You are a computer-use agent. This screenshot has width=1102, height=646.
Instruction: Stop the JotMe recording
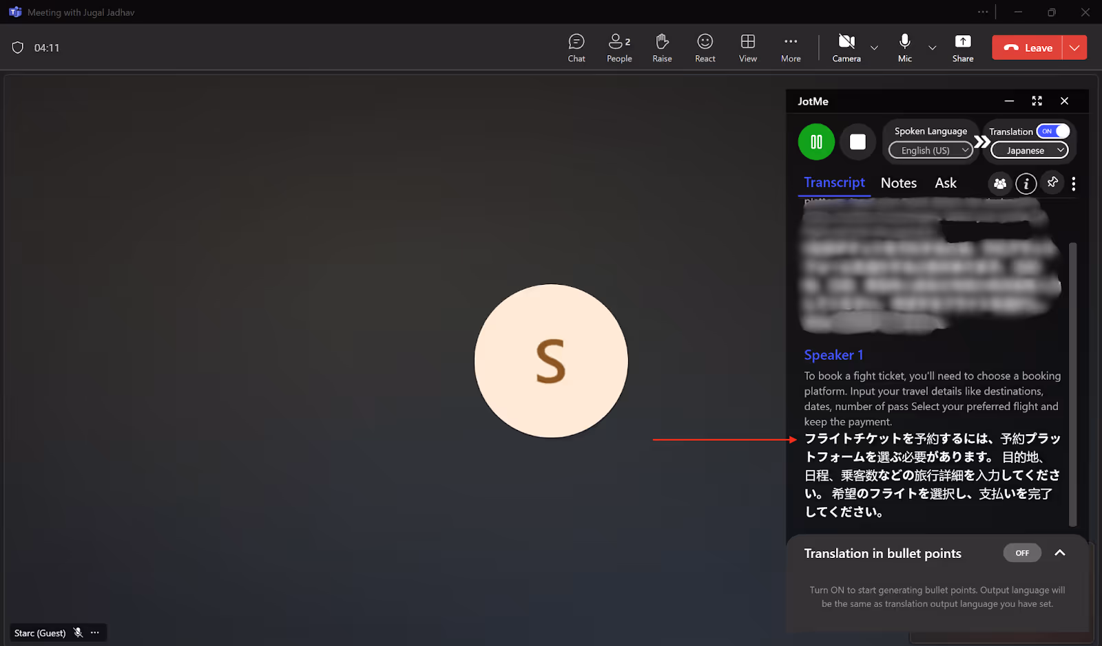pyautogui.click(x=857, y=142)
